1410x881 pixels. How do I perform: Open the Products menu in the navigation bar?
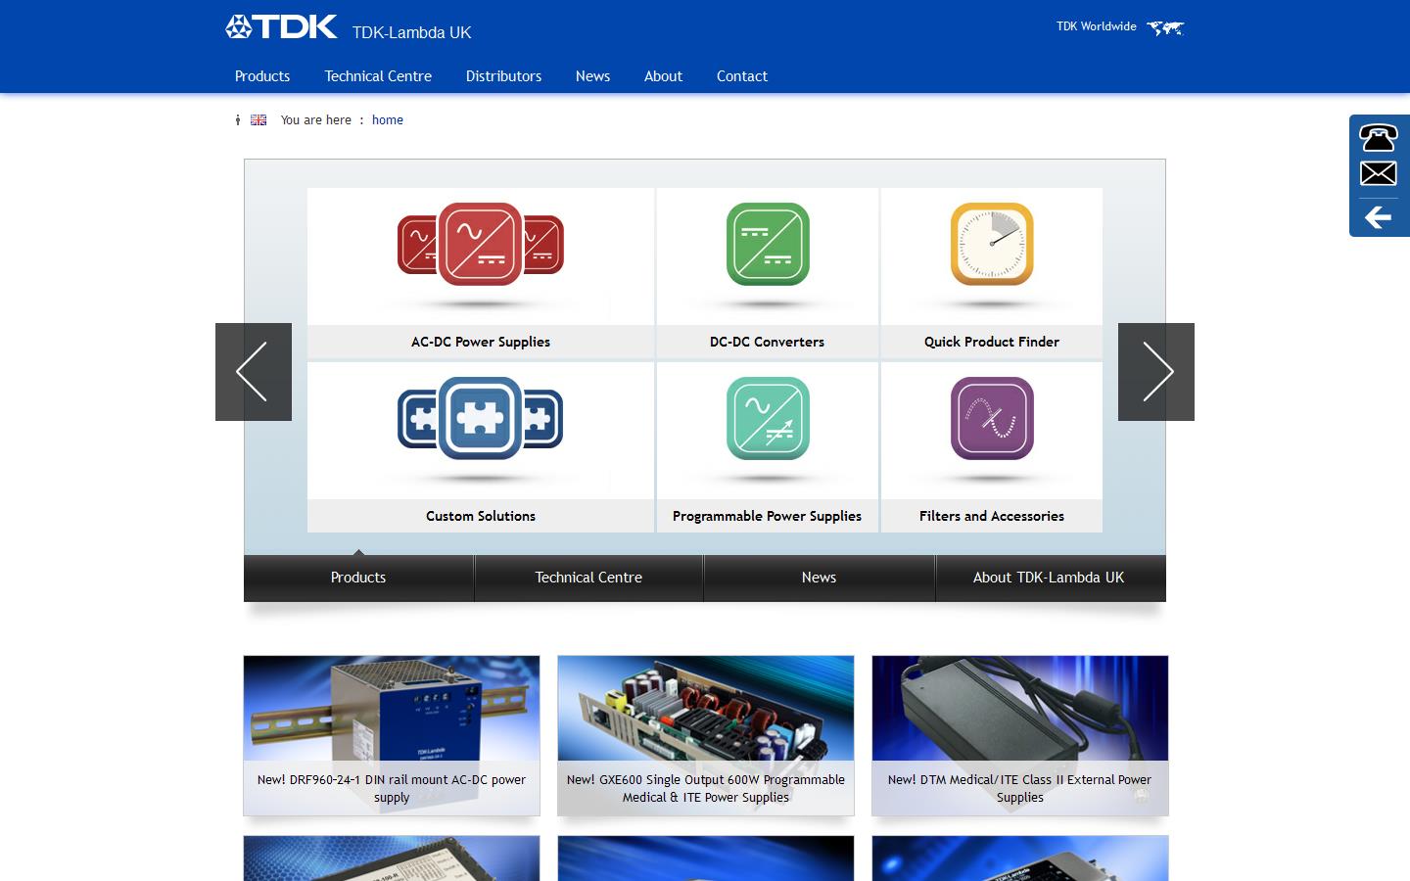tap(261, 76)
